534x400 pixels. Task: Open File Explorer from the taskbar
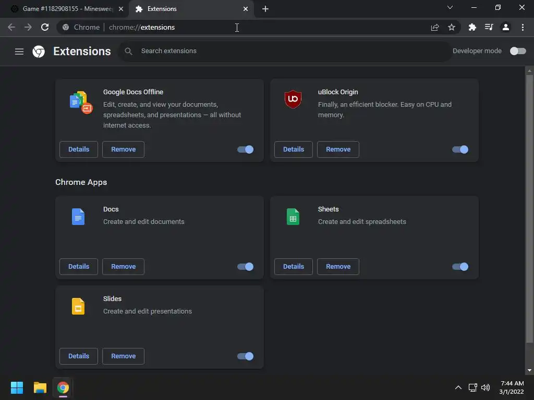tap(40, 387)
